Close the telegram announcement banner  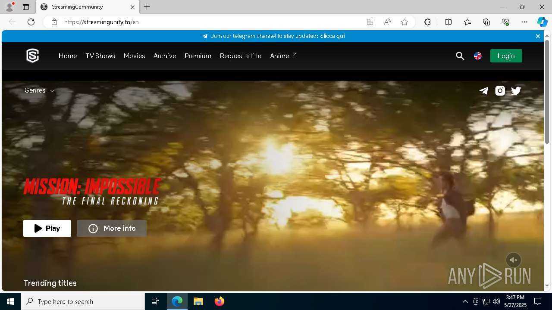[538, 36]
